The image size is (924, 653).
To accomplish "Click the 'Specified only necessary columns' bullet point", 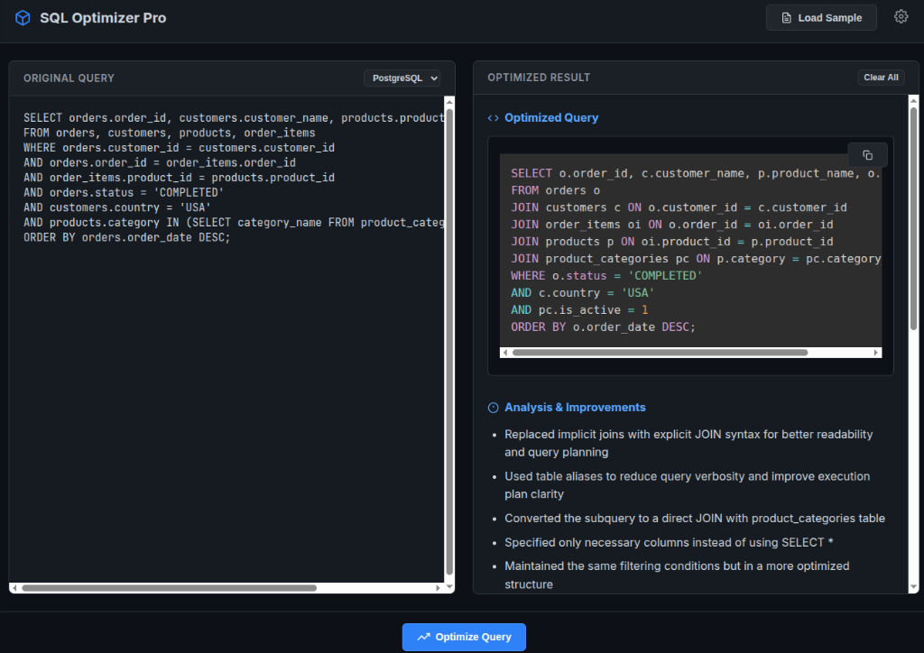I will (669, 542).
